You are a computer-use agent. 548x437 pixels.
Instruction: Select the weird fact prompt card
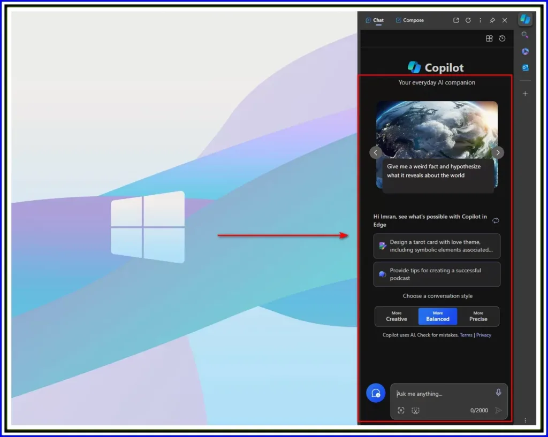click(437, 147)
